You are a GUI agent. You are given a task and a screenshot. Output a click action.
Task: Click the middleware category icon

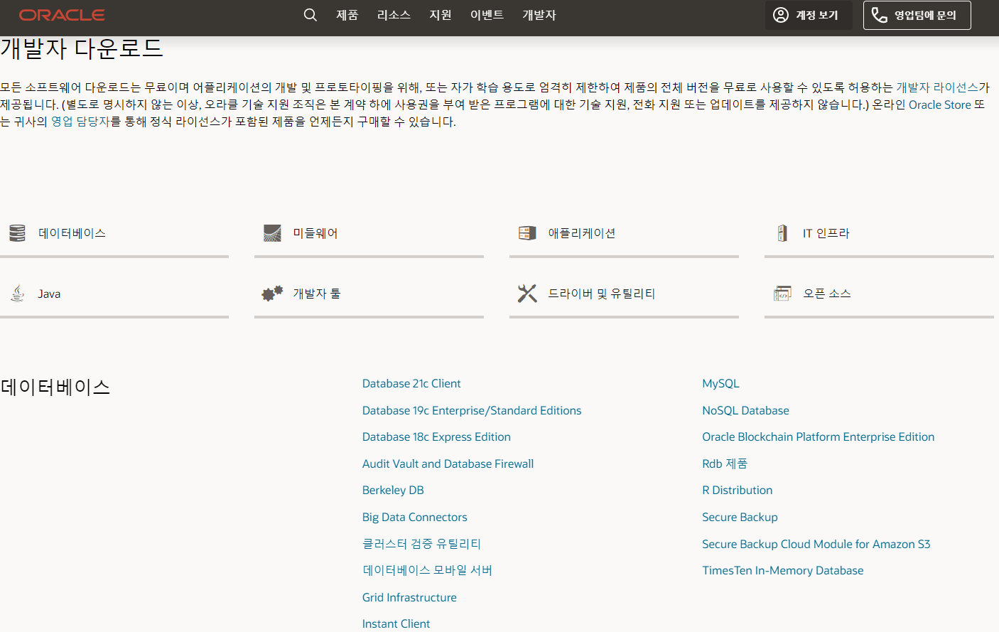(x=272, y=233)
